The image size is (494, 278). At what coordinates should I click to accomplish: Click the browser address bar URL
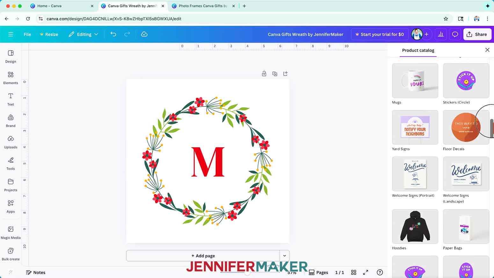(x=114, y=19)
